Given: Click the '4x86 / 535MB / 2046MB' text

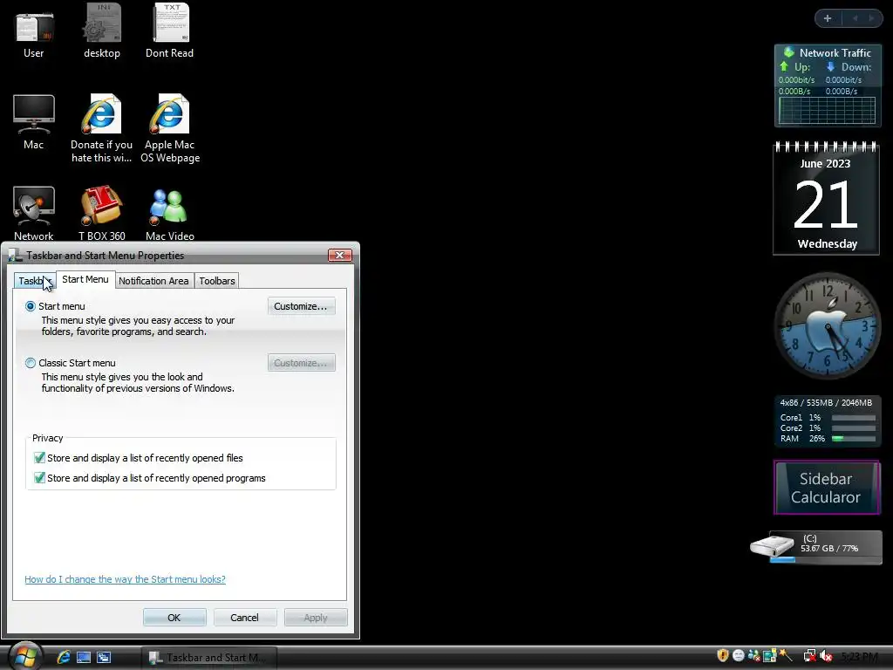Looking at the screenshot, I should pyautogui.click(x=826, y=403).
